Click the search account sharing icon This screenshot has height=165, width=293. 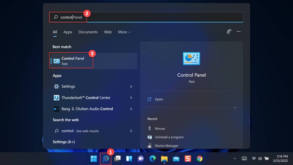(x=229, y=31)
